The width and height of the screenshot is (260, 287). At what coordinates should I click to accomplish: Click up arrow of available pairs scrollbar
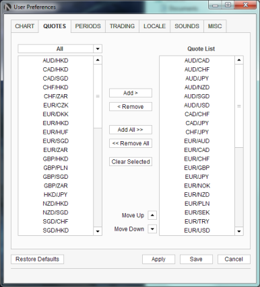tap(98, 60)
